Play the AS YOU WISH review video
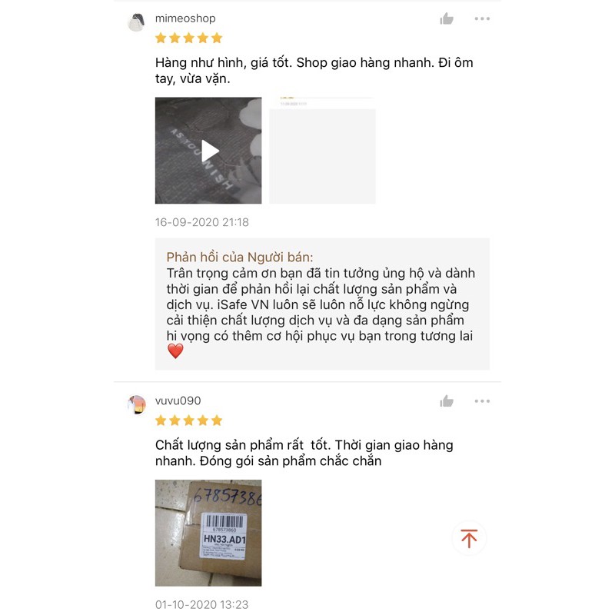The image size is (615, 615). [208, 151]
